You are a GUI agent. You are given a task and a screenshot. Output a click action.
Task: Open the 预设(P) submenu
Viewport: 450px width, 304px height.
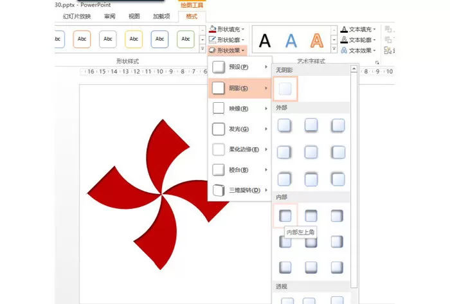pos(240,67)
